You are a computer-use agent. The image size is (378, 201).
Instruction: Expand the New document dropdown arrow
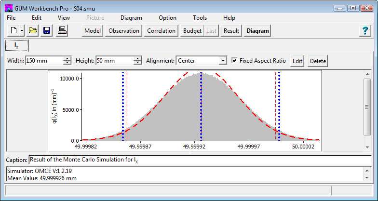coord(22,31)
